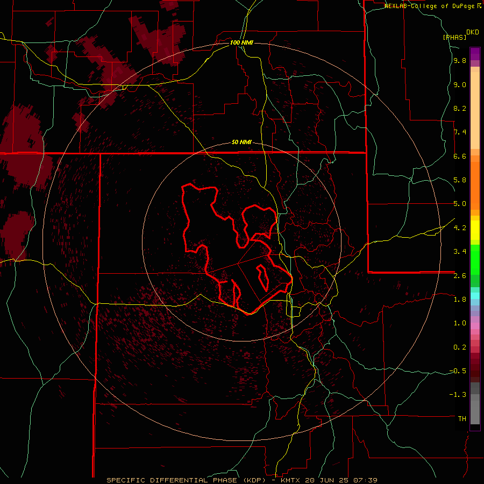Click the cyan segment of color bar
This screenshot has height=484, width=484.
[x=475, y=296]
